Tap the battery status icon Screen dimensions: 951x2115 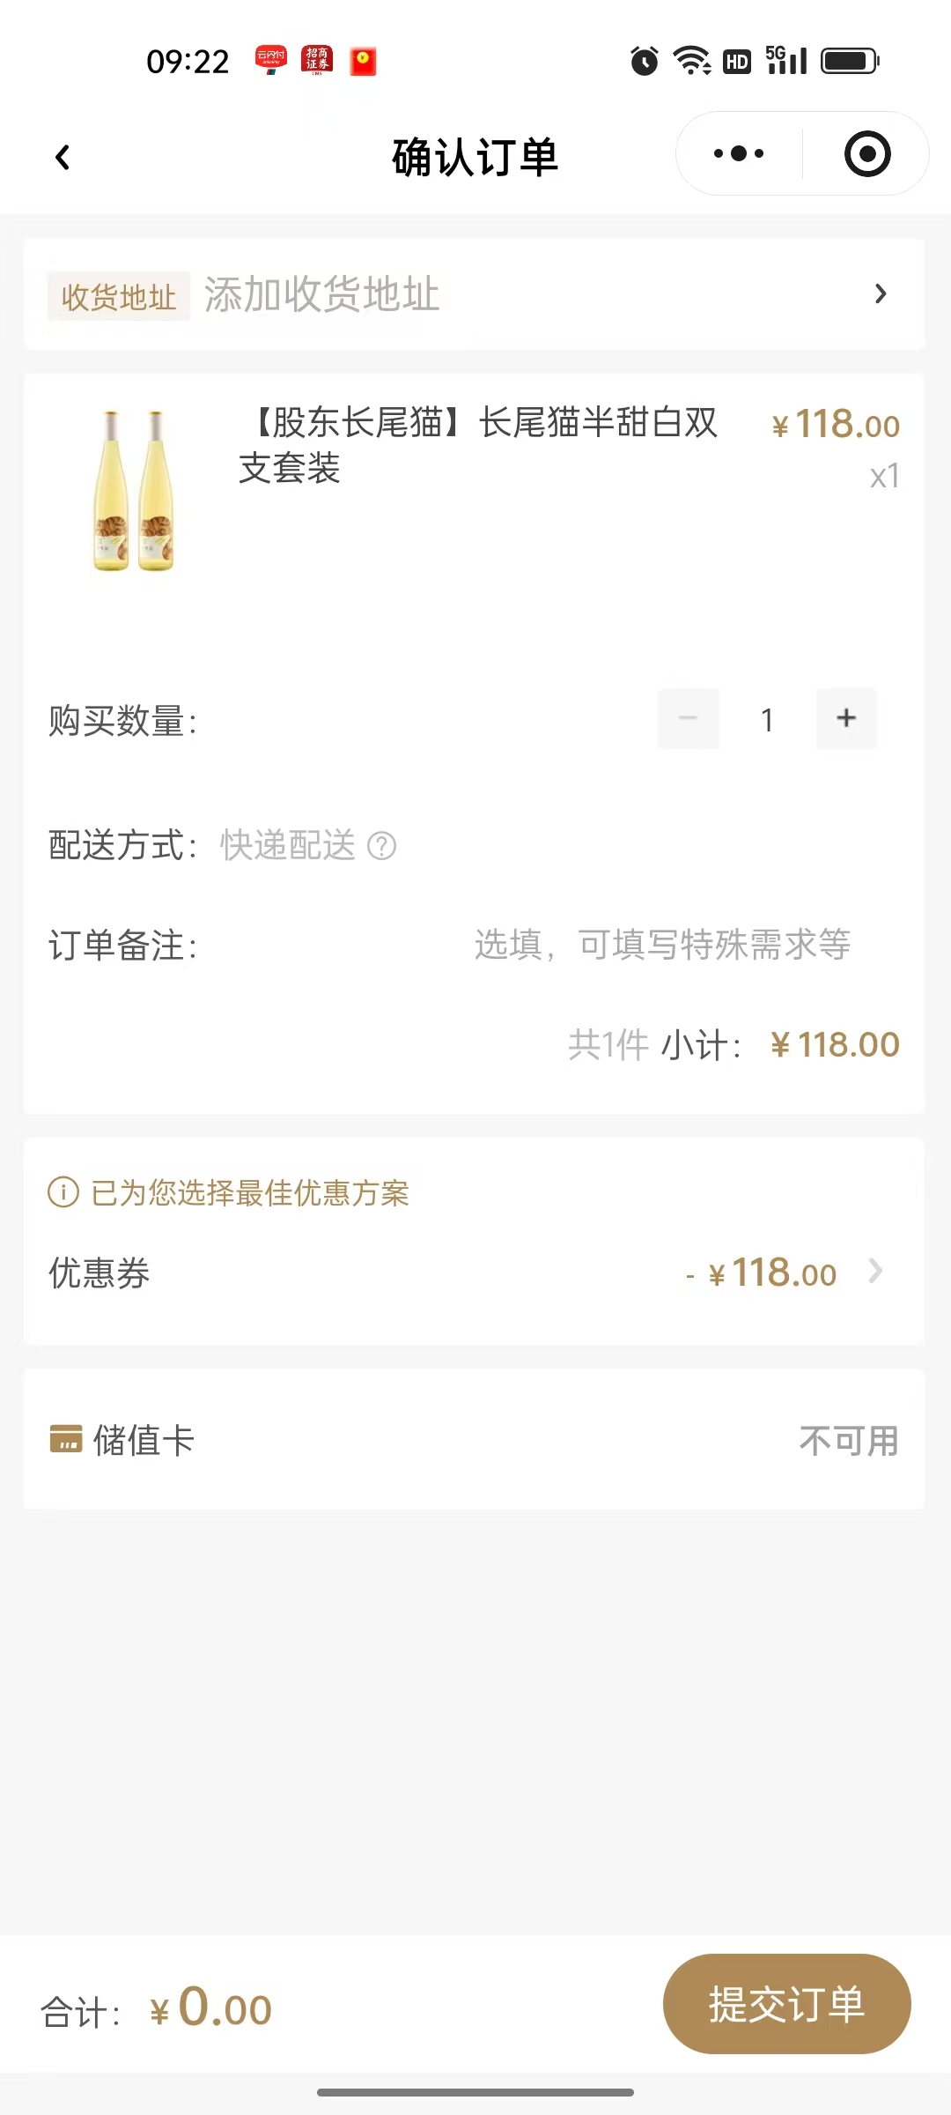coord(850,61)
